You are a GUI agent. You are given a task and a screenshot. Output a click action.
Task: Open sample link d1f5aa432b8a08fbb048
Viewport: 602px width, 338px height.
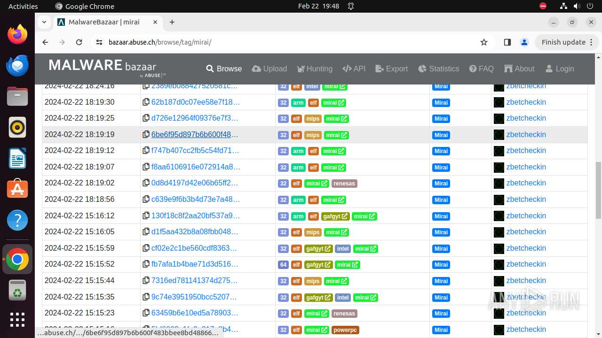coord(195,232)
